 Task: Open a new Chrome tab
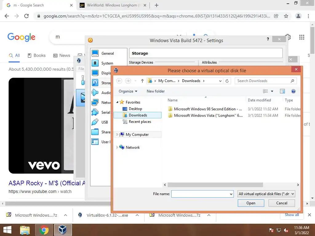click(157, 5)
